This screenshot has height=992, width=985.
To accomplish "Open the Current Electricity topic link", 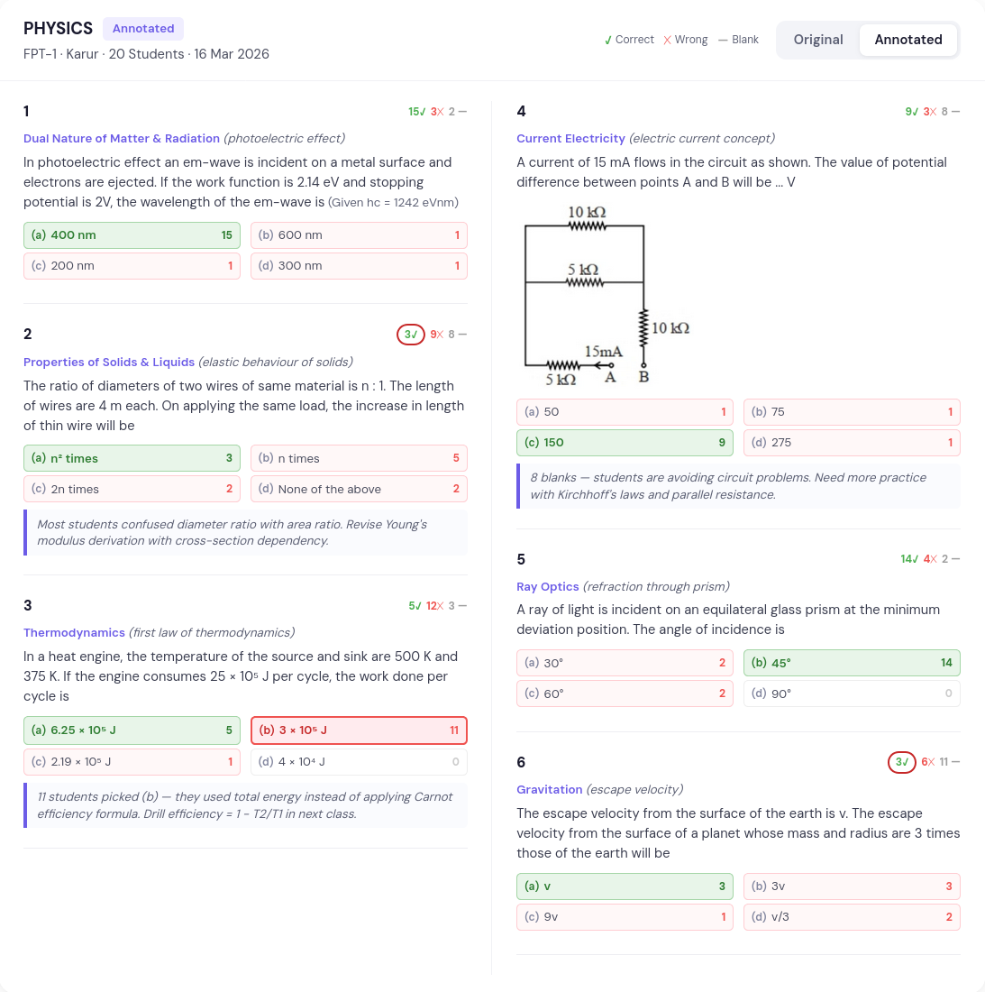I will [570, 139].
